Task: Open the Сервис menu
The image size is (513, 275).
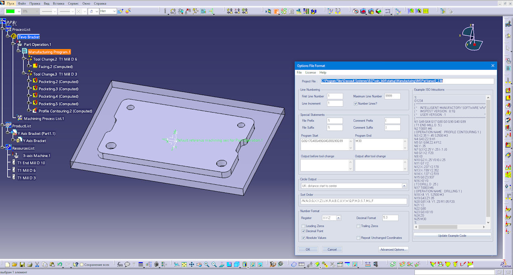Action: [73, 3]
